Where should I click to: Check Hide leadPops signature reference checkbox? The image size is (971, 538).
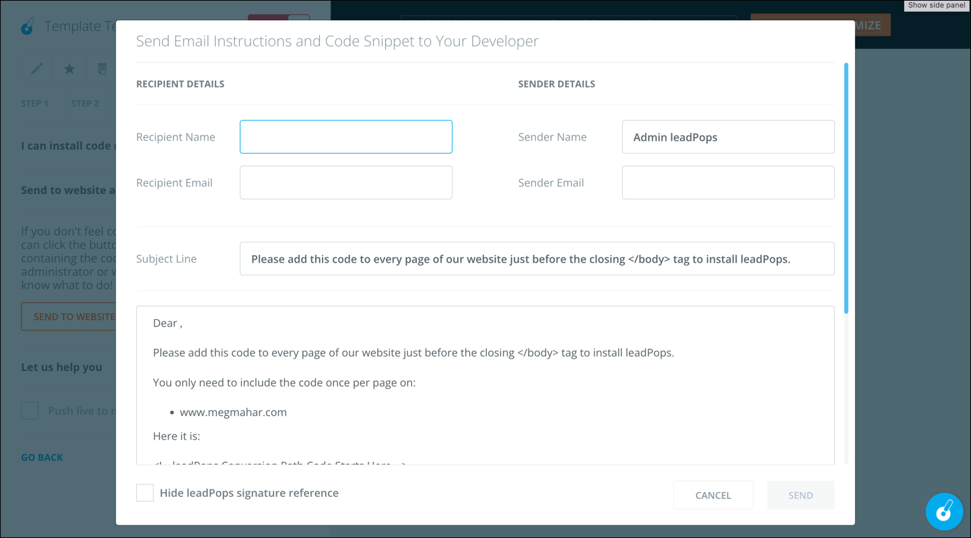(x=145, y=493)
